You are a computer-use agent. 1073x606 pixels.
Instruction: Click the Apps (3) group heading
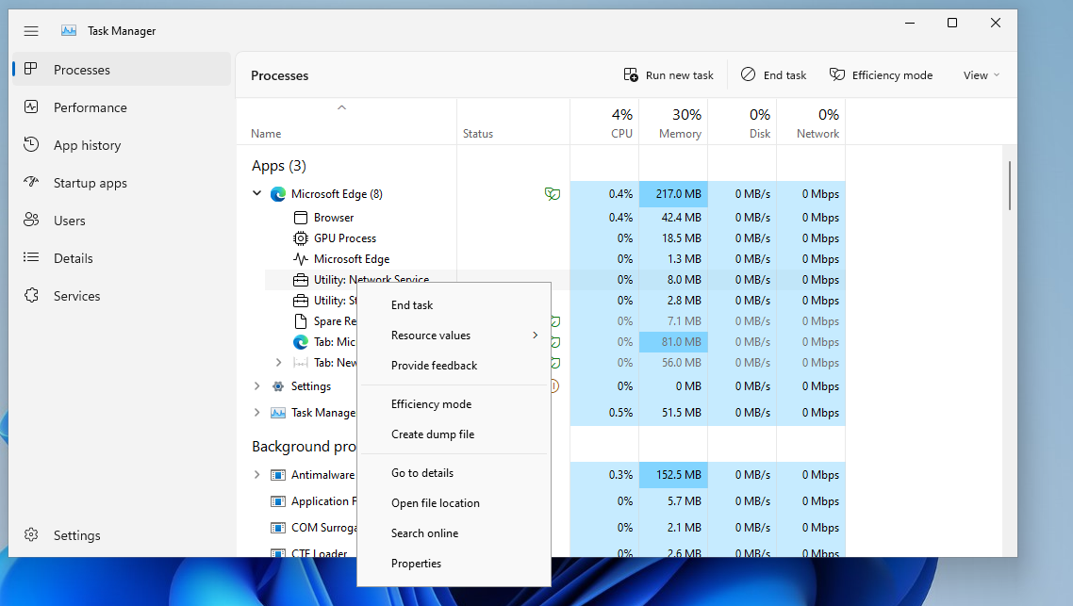[278, 166]
